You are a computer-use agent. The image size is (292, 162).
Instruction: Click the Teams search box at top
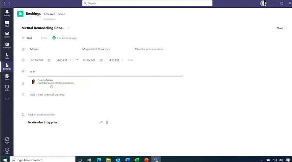point(147,3)
